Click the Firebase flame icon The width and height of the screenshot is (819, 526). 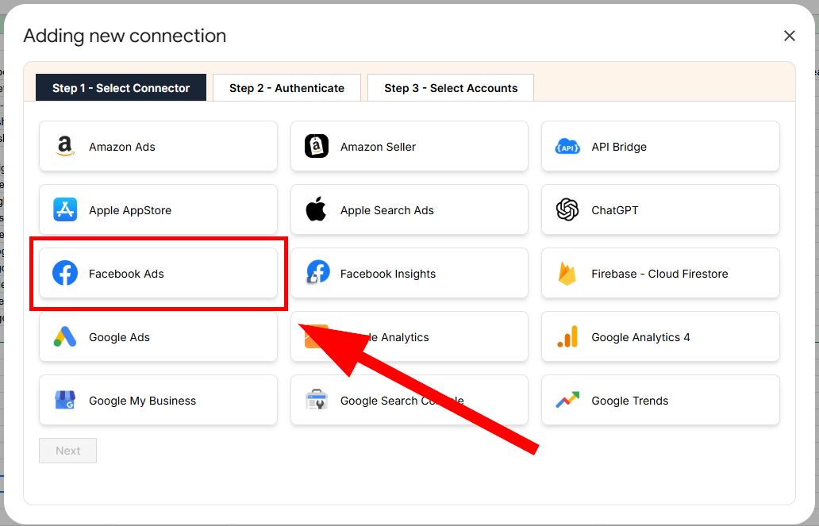click(x=567, y=273)
